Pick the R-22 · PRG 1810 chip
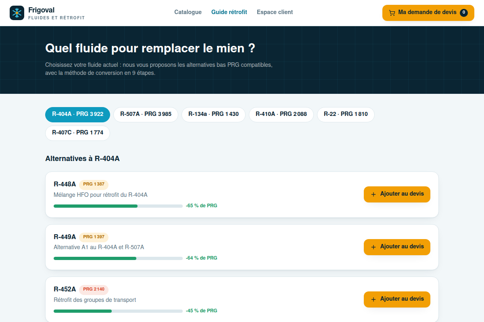Image resolution: width=484 pixels, height=322 pixels. point(346,114)
